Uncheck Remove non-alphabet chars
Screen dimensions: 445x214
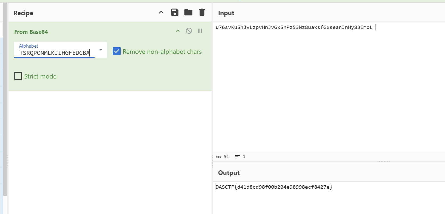click(117, 51)
